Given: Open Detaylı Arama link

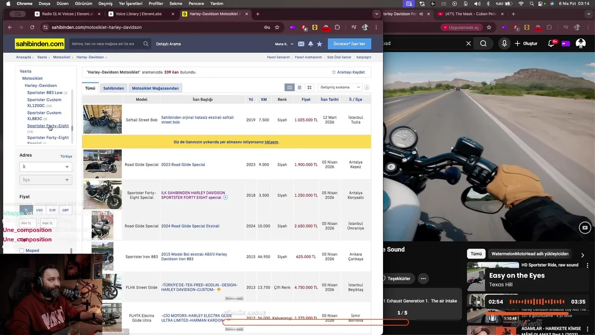Looking at the screenshot, I should (x=168, y=44).
